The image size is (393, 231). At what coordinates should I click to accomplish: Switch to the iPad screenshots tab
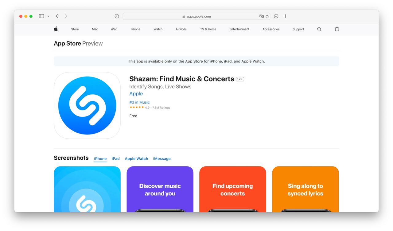(116, 159)
